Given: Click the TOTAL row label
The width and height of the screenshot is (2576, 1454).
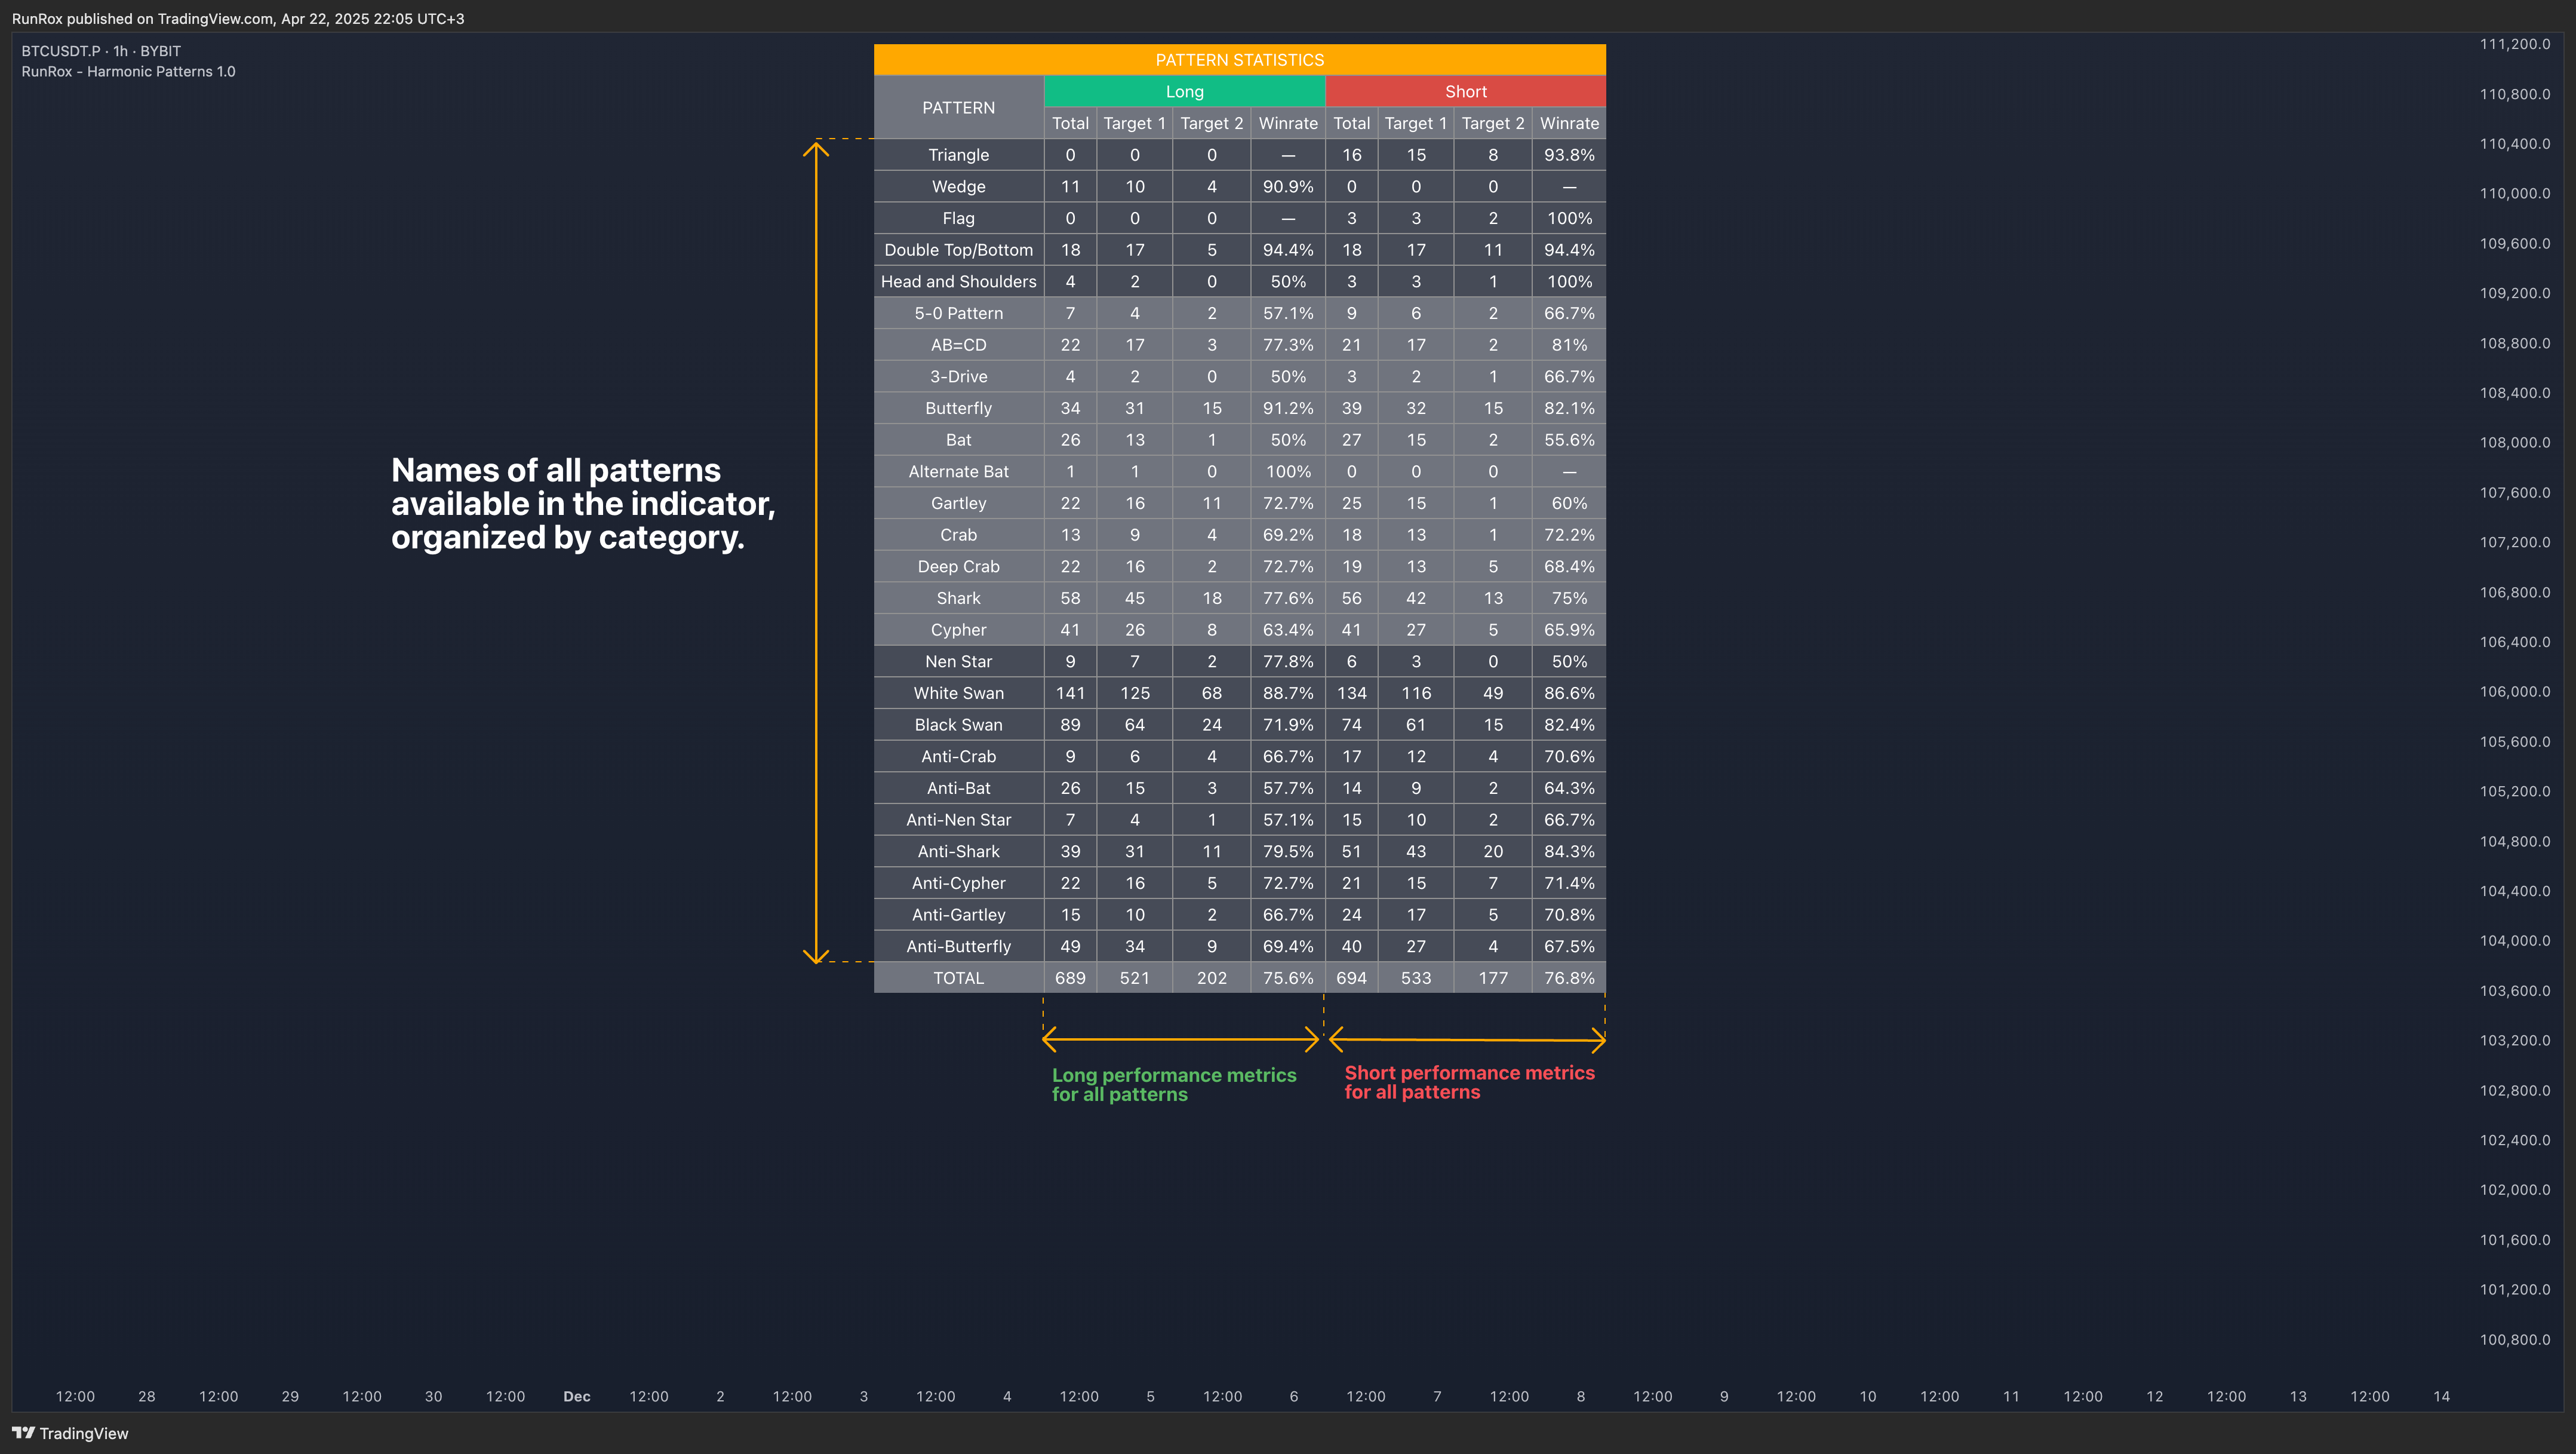Looking at the screenshot, I should (958, 978).
